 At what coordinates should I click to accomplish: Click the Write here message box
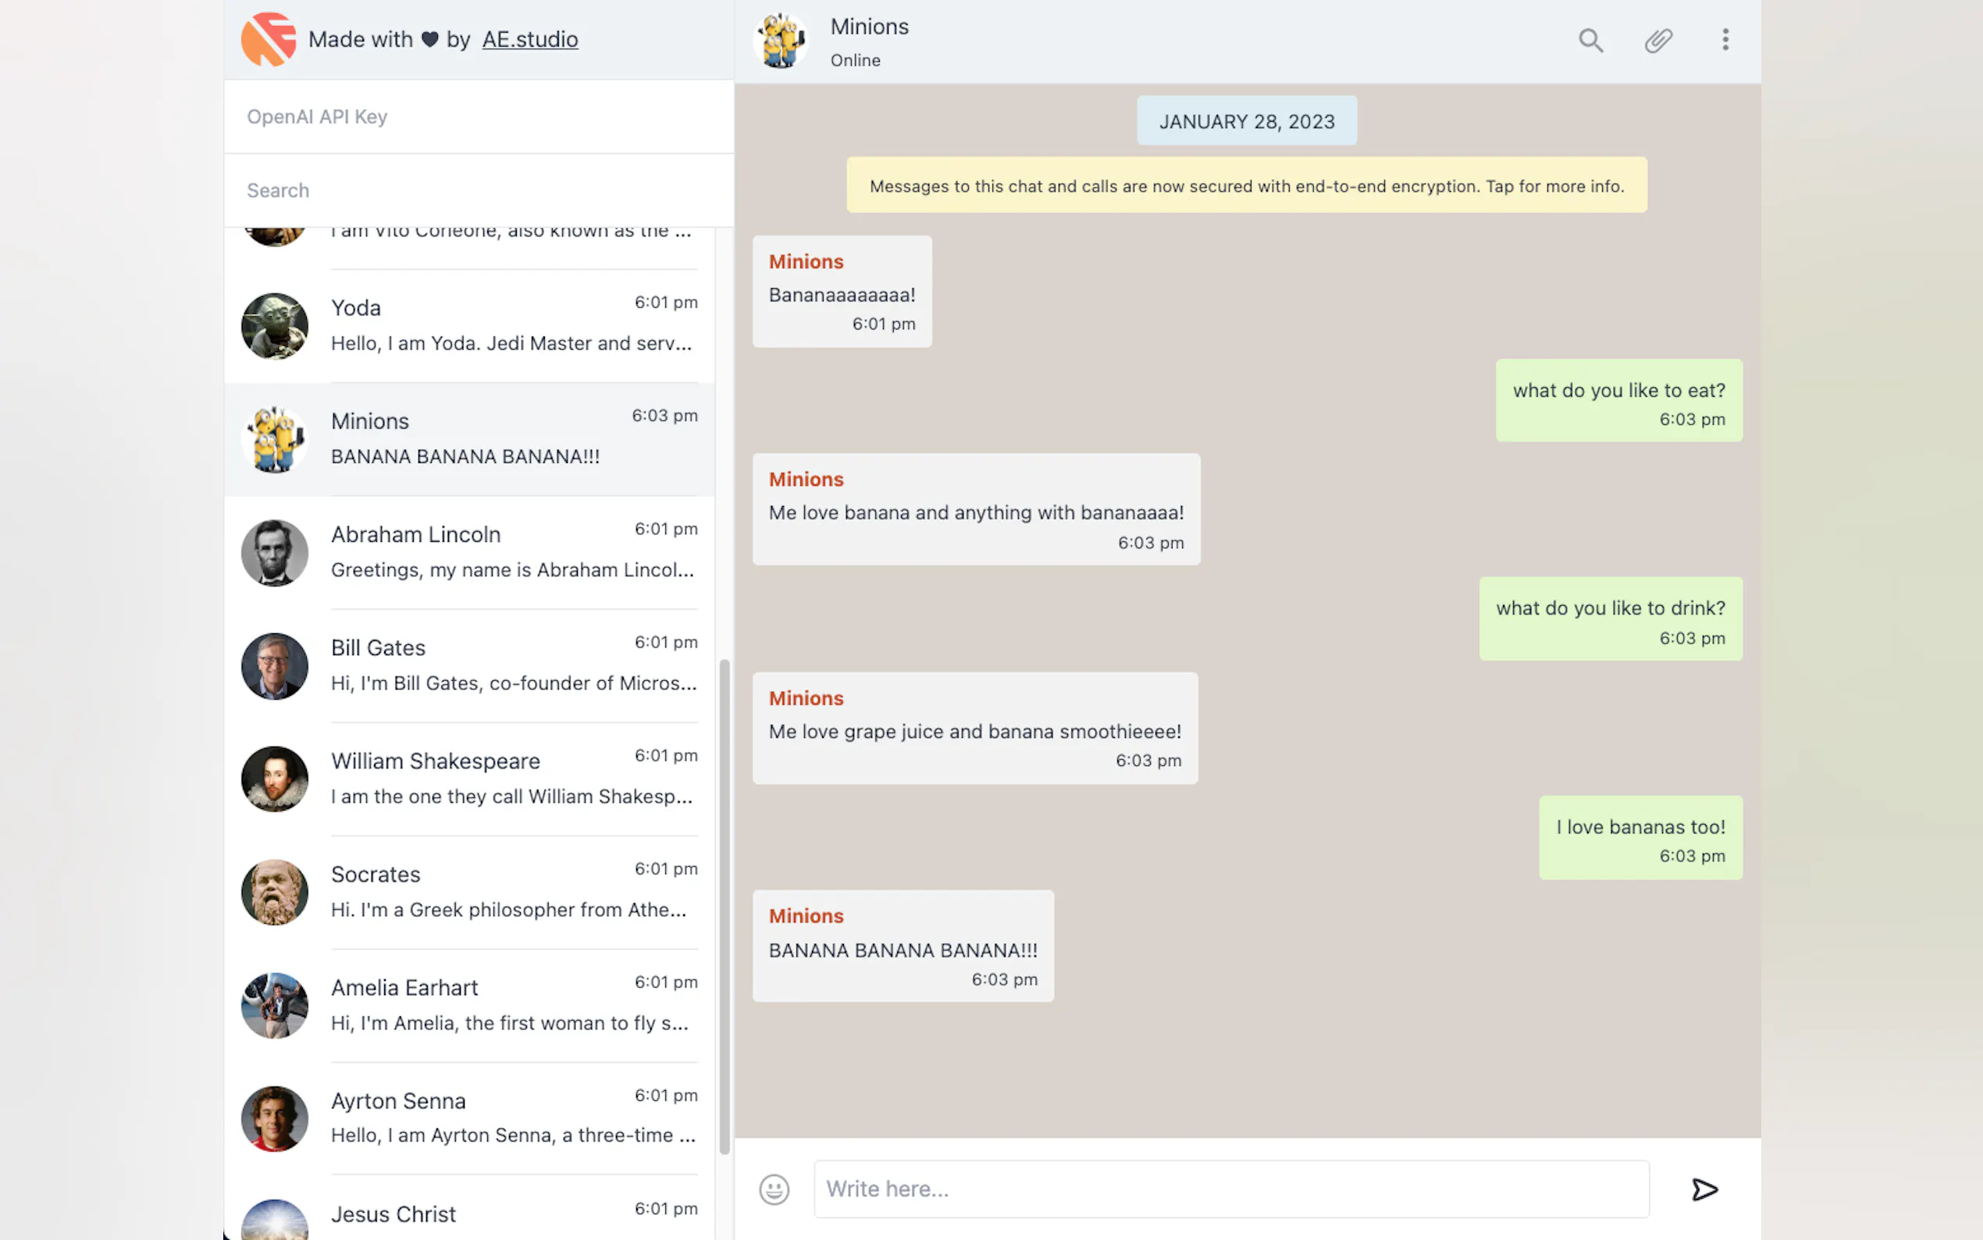1230,1189
